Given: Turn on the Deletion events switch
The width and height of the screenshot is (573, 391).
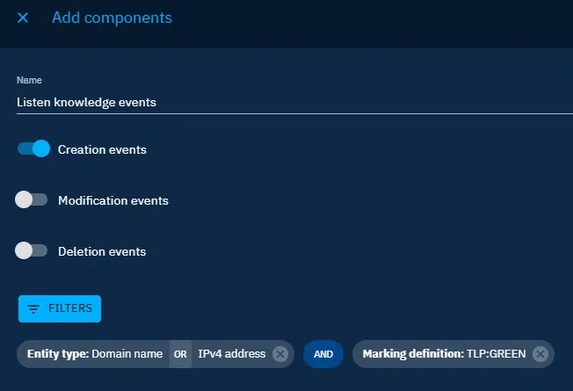Looking at the screenshot, I should point(32,251).
